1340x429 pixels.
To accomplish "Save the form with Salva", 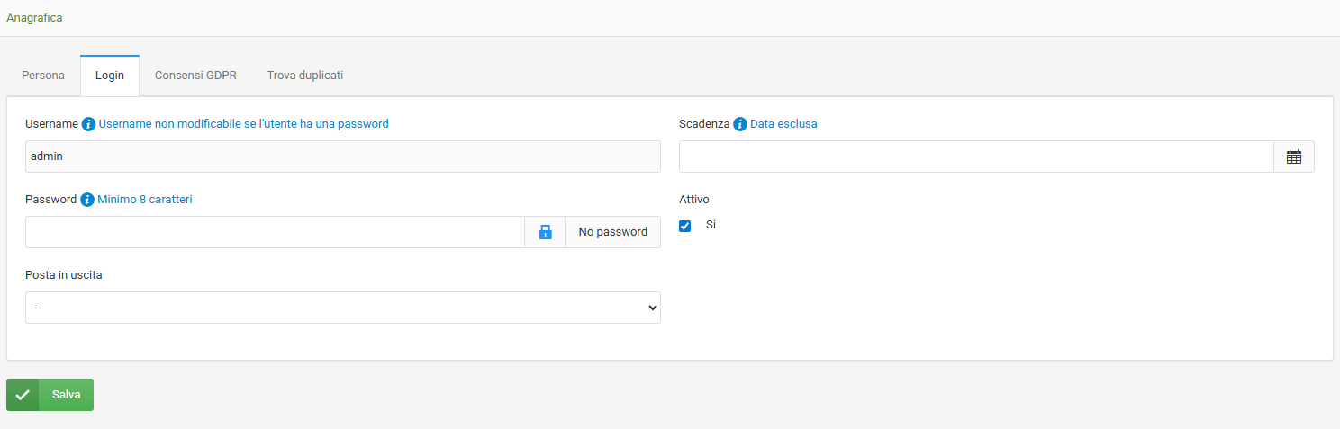I will click(x=66, y=395).
